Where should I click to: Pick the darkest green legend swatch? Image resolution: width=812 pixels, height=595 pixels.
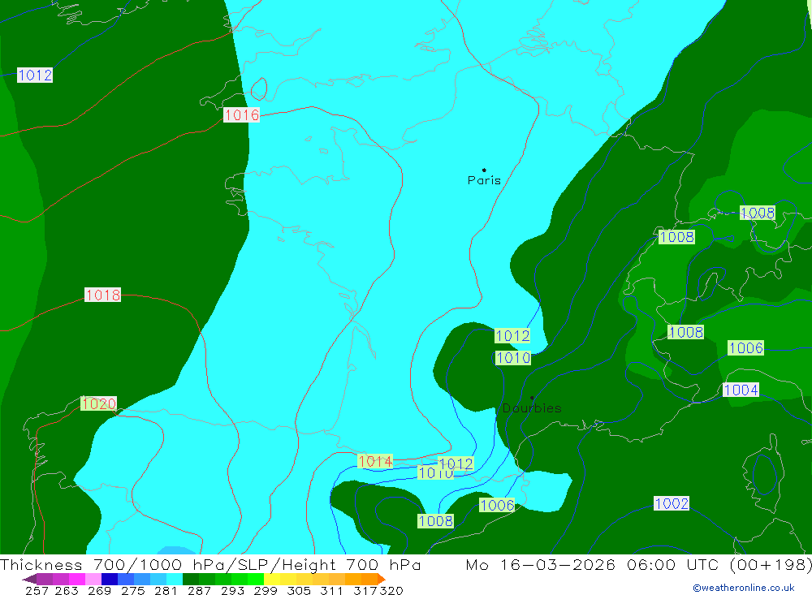click(x=191, y=579)
